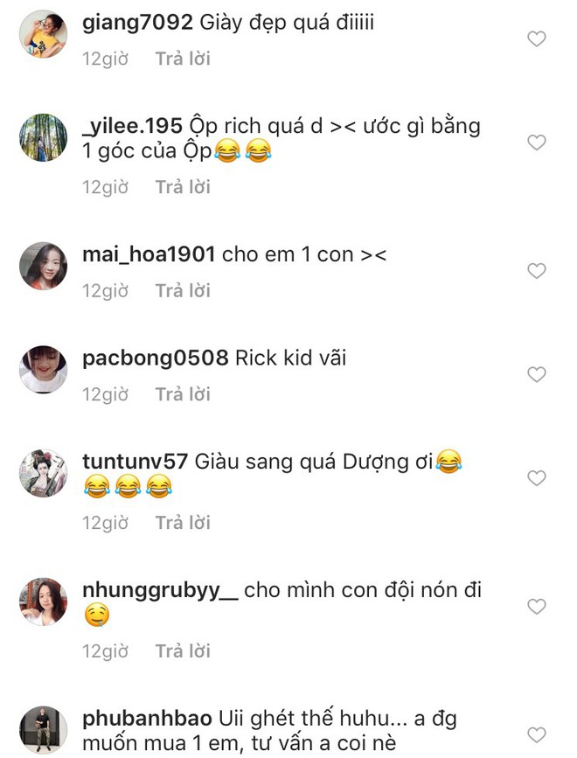The image size is (577, 758).
Task: Open the tuntunv57 username link
Action: pos(135,461)
